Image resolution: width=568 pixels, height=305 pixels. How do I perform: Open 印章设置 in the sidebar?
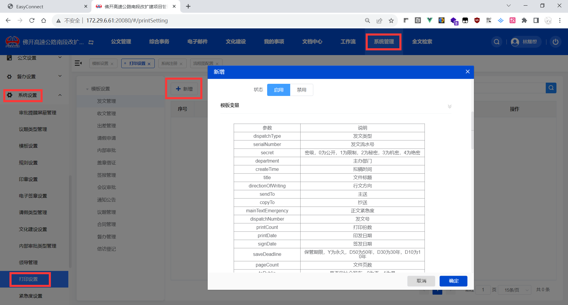coord(28,179)
